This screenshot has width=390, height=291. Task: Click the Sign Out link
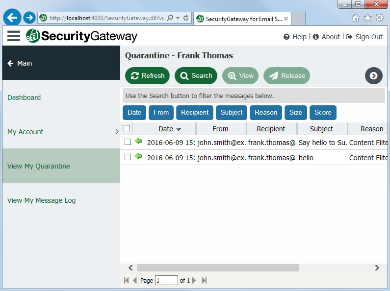click(364, 37)
